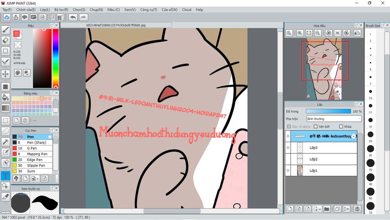Create a new layer in Lớp panel
Image resolution: width=390 pixels, height=220 pixels.
(x=289, y=209)
